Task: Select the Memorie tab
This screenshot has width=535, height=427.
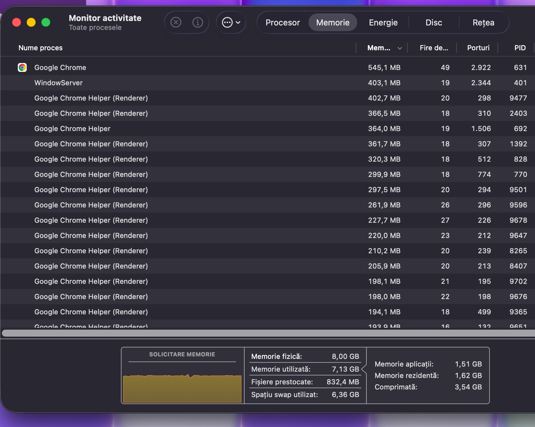Action: click(333, 23)
